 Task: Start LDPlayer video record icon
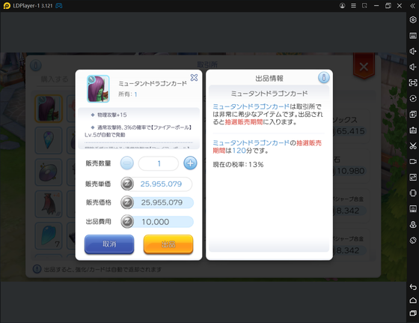(x=413, y=162)
